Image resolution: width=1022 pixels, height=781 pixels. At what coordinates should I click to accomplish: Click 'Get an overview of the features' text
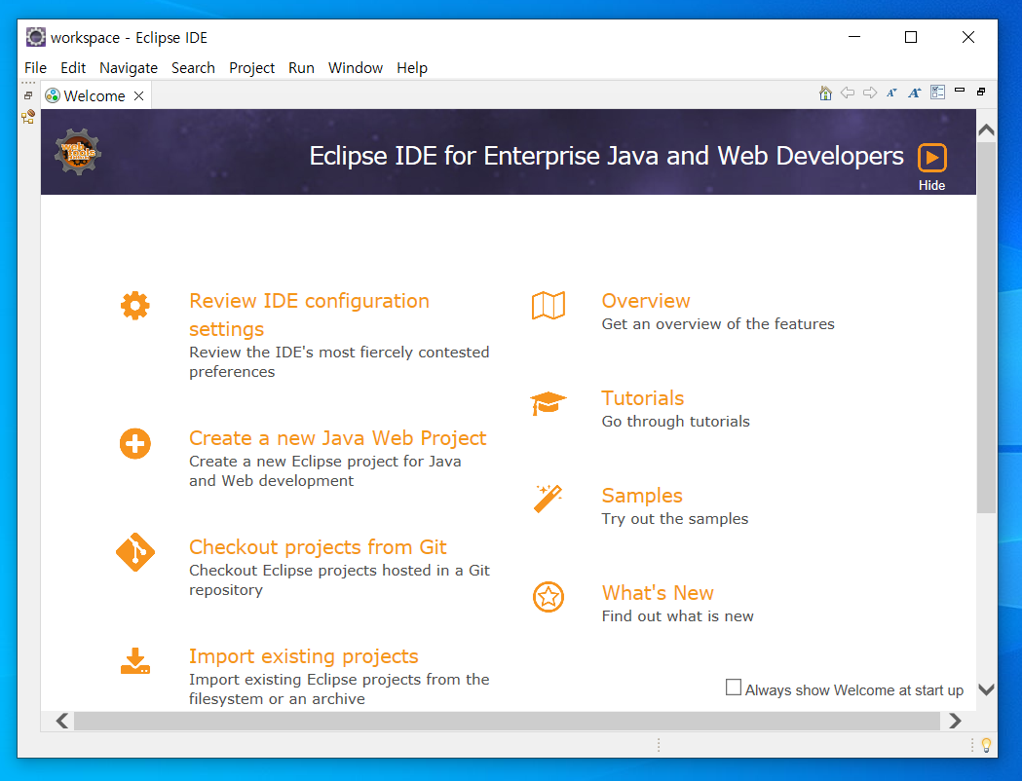click(x=718, y=323)
